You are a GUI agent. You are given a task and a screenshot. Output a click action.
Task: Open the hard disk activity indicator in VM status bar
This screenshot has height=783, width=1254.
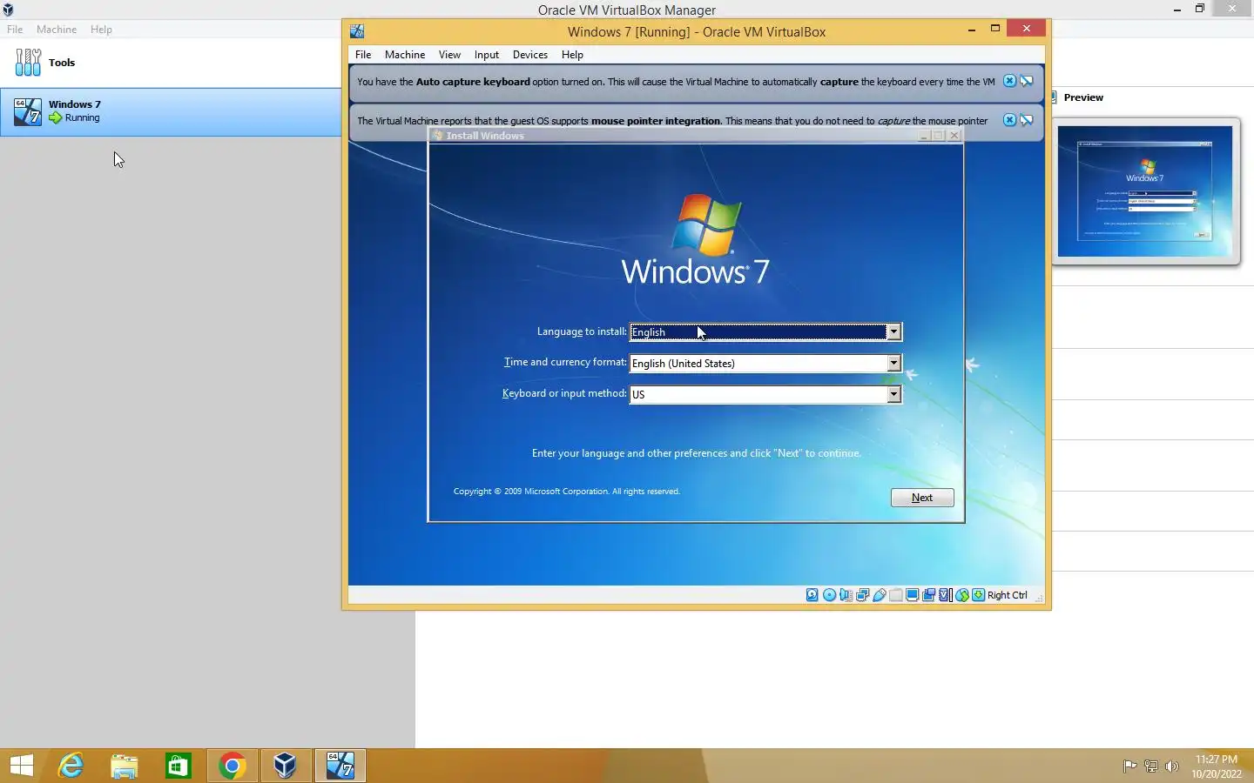(812, 595)
